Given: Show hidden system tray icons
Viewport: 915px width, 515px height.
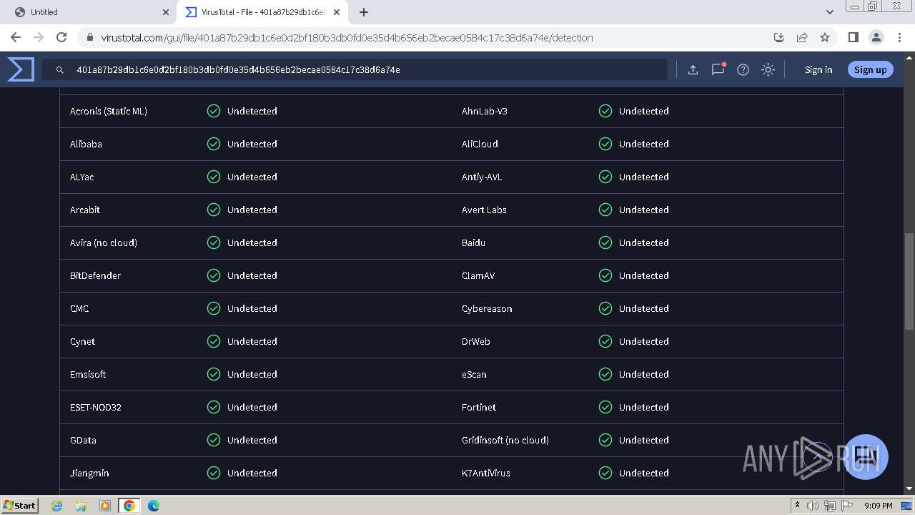Looking at the screenshot, I should [797, 506].
